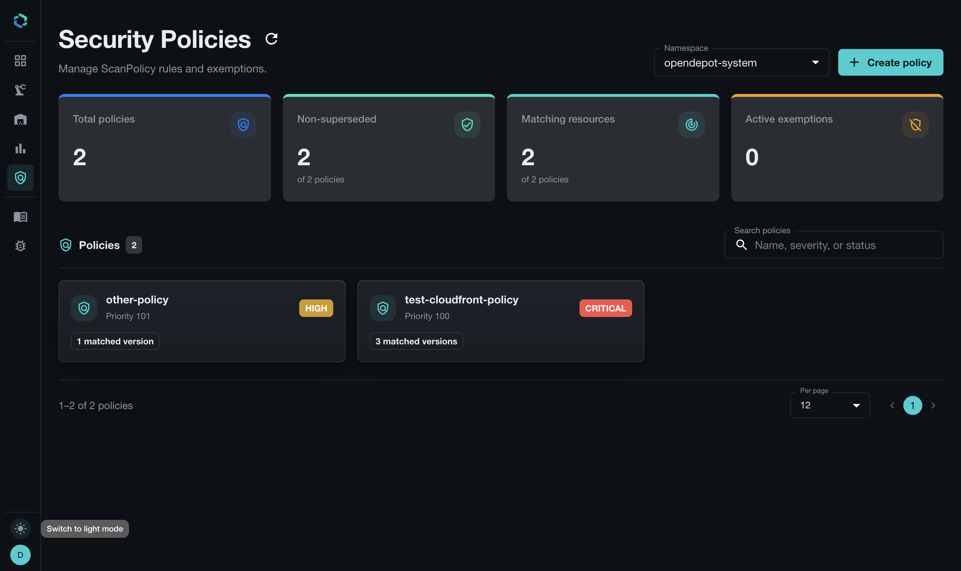Select the security policies shield sidebar icon
This screenshot has width=961, height=571.
click(x=20, y=178)
